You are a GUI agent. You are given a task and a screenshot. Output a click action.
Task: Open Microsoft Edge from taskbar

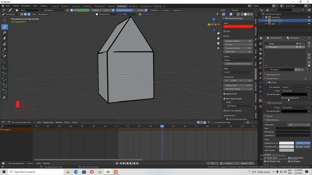pyautogui.click(x=76, y=172)
